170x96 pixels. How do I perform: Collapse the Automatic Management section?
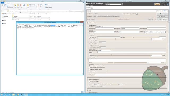(88, 79)
